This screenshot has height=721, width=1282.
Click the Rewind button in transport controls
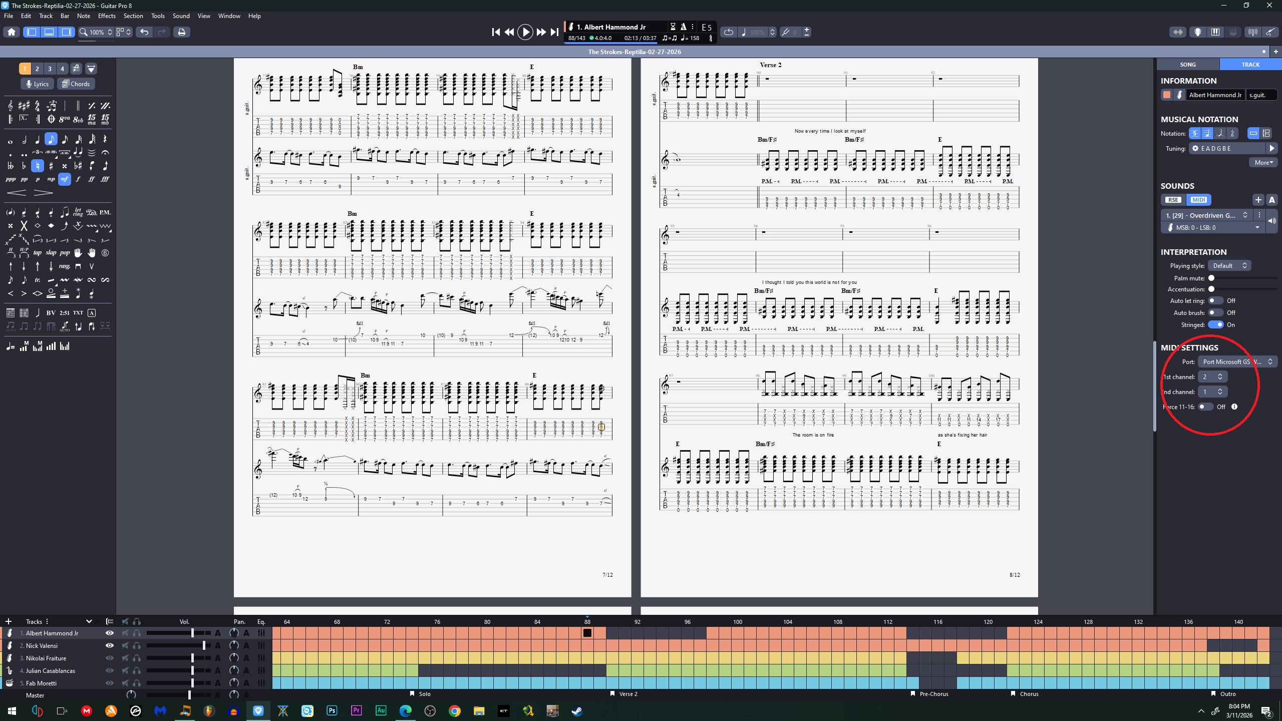click(509, 32)
